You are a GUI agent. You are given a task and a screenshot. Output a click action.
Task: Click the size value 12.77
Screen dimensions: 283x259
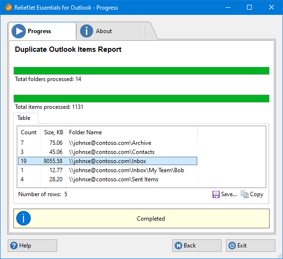[56, 170]
